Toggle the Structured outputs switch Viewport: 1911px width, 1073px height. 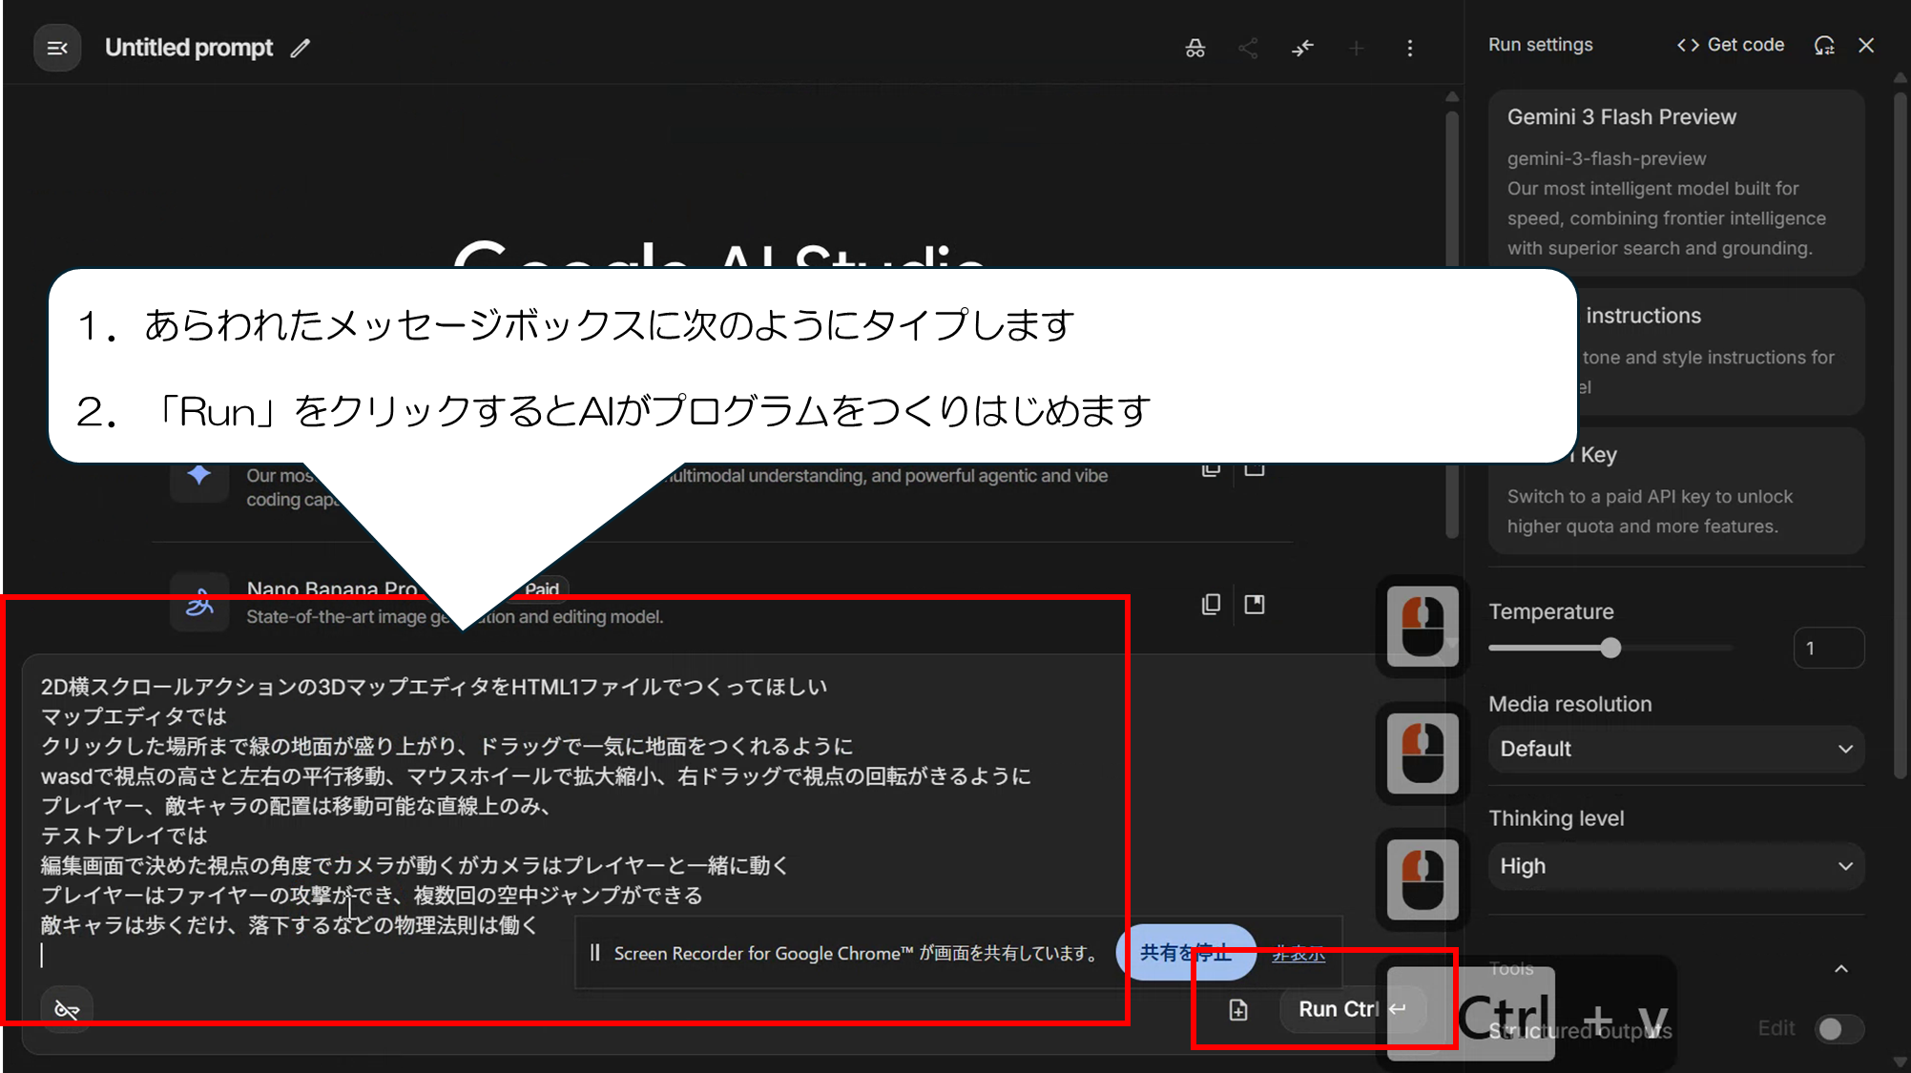click(x=1838, y=1029)
